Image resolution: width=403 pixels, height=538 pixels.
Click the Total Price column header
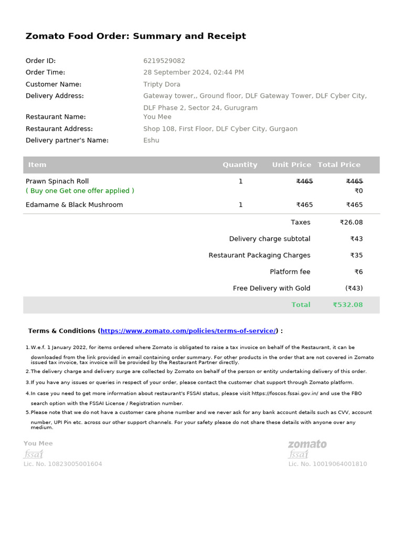(339, 165)
